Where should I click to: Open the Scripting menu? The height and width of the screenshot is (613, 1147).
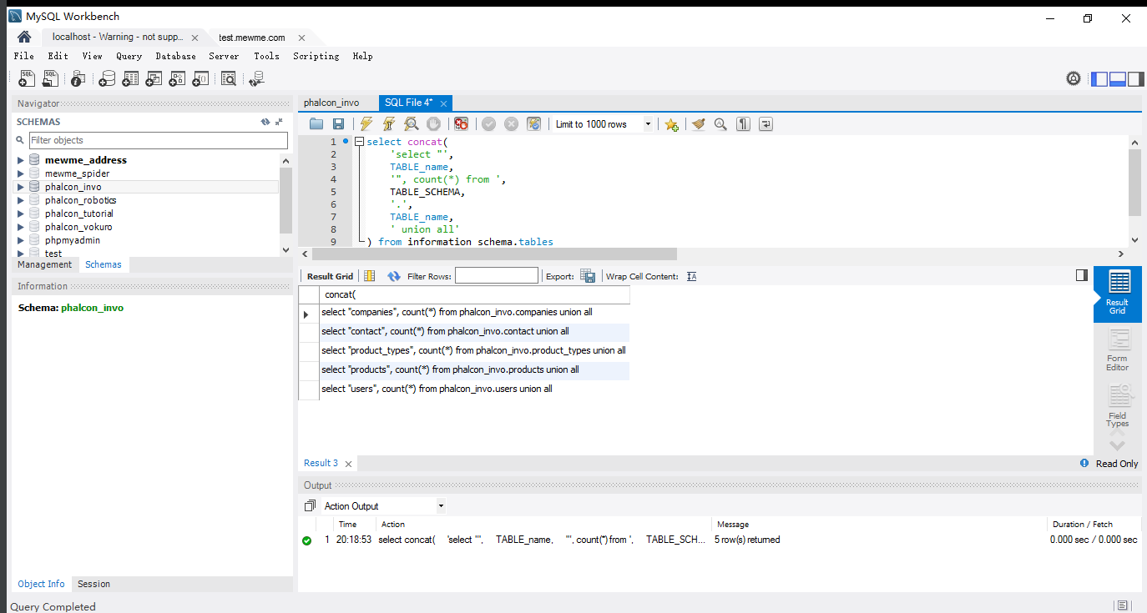[316, 56]
